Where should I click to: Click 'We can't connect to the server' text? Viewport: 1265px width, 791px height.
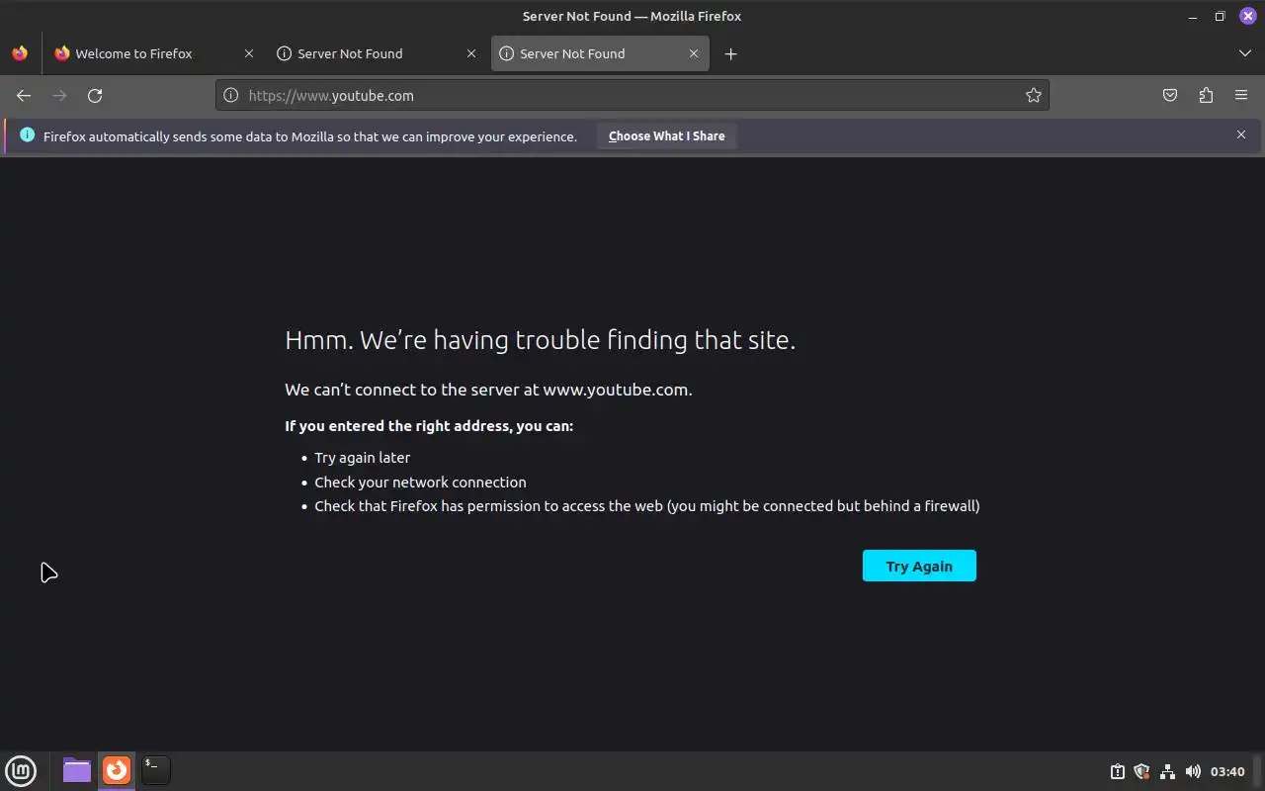tap(488, 390)
